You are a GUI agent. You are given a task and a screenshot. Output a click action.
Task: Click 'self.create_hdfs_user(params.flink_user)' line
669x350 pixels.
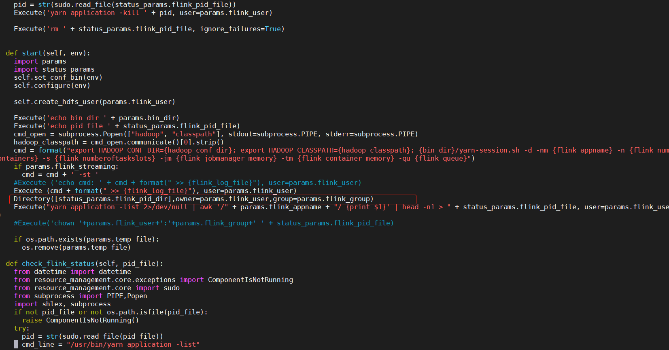pos(94,102)
